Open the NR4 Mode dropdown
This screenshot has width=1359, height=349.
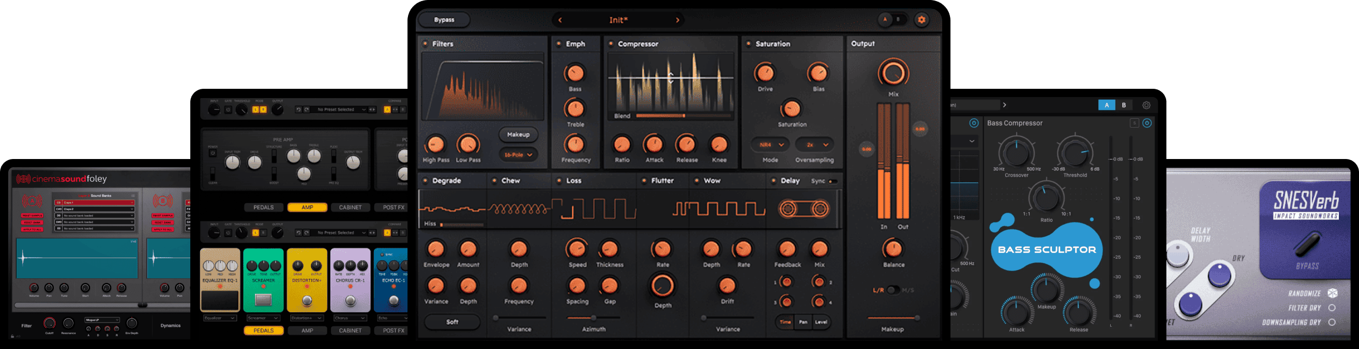(x=770, y=144)
